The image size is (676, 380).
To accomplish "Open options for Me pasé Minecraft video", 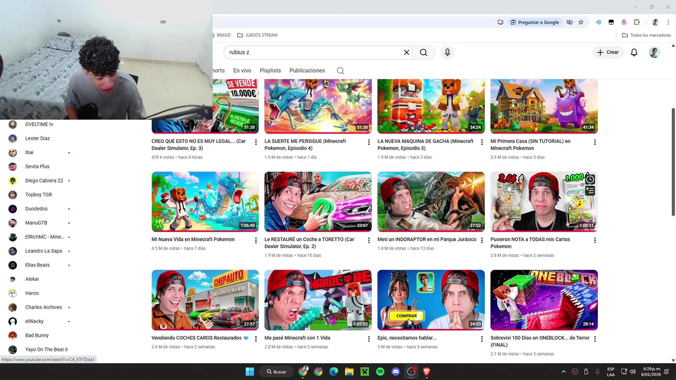I will [369, 339].
